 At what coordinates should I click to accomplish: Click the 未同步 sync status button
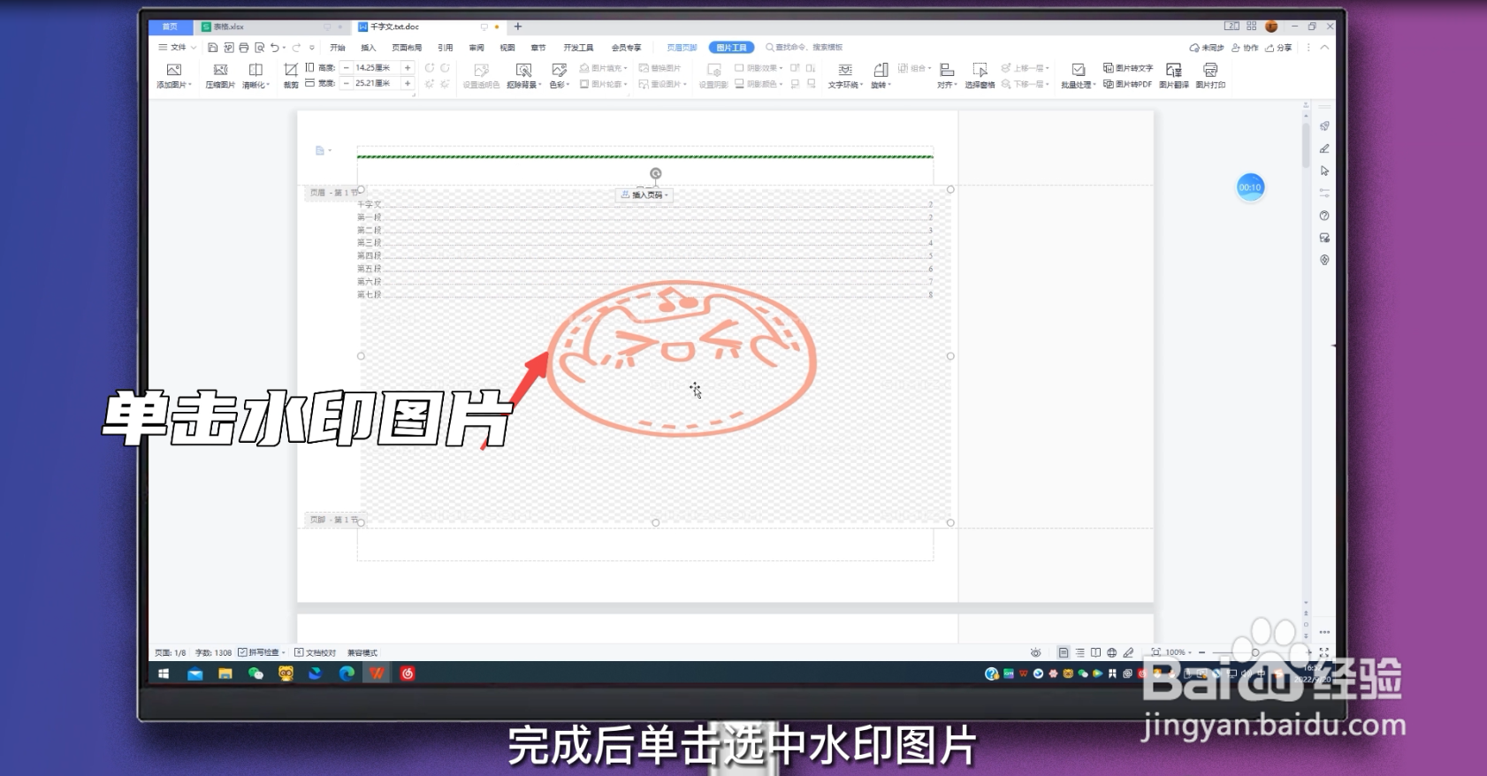1207,48
